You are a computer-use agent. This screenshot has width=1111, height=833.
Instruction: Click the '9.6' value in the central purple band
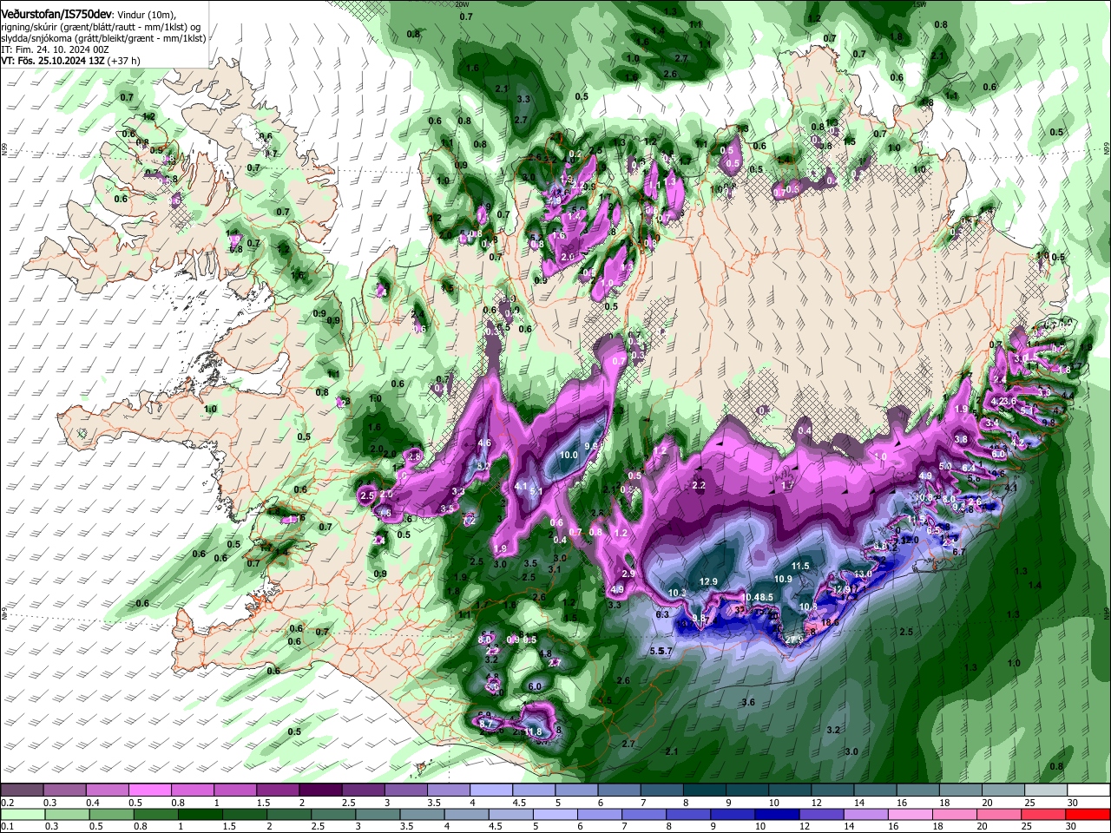pos(592,446)
